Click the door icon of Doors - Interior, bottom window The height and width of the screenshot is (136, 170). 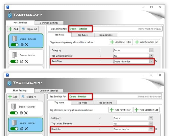(x=14, y=123)
